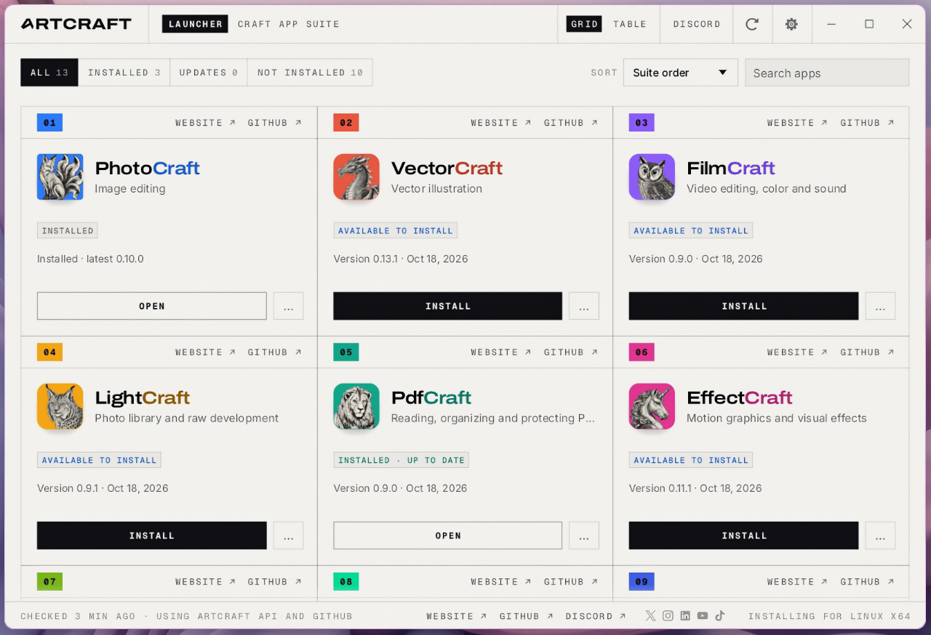
Task: Open EffectCraft more options menu
Action: (880, 535)
